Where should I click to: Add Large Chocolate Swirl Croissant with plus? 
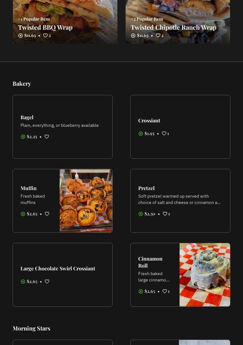(23, 281)
